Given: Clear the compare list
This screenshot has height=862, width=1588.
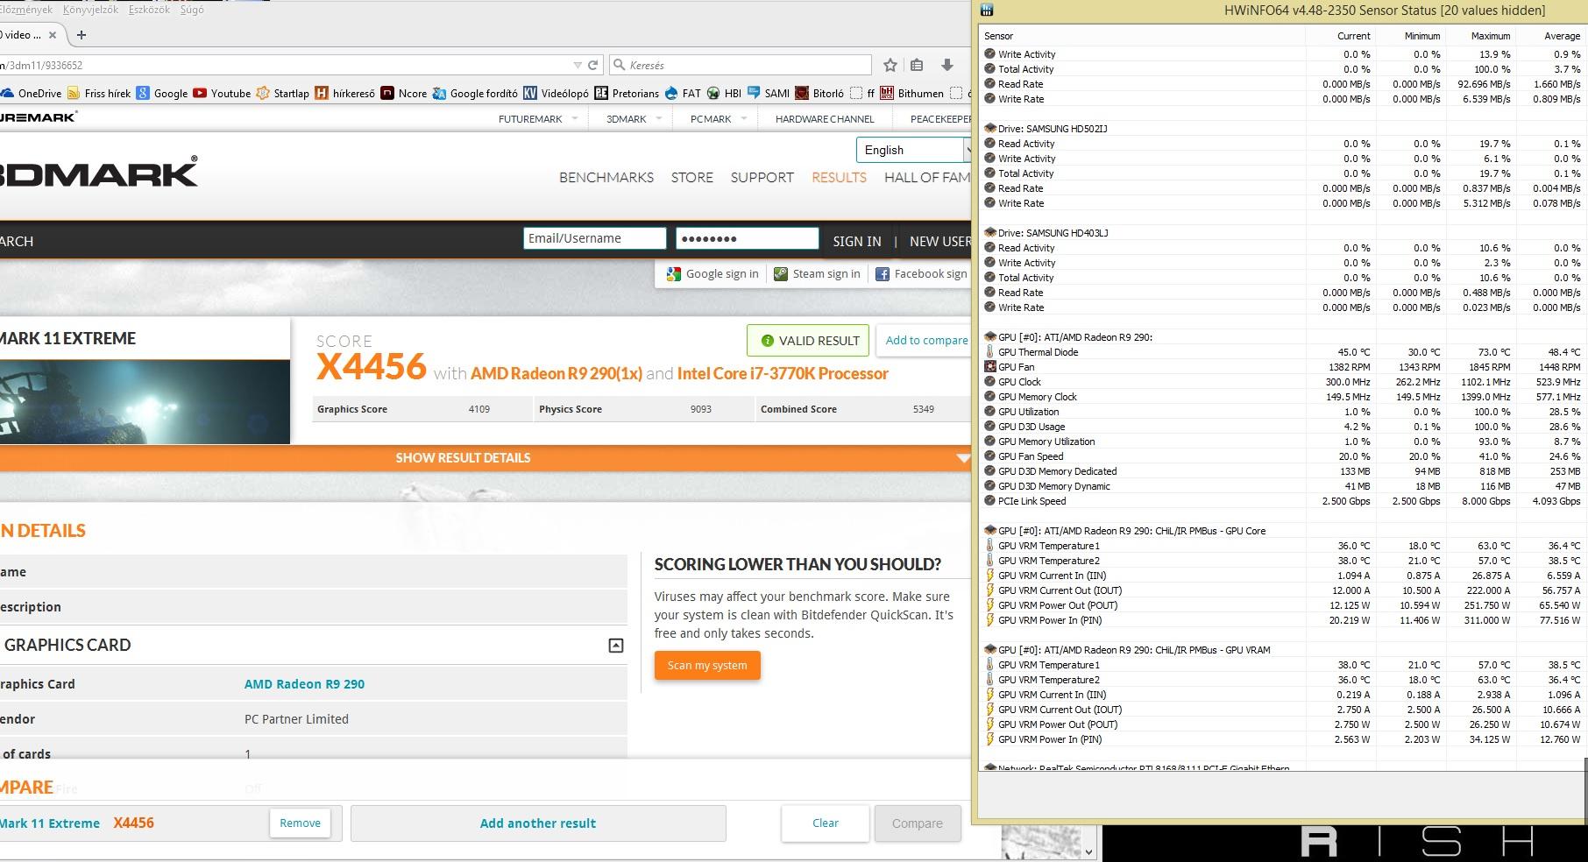Looking at the screenshot, I should (826, 823).
